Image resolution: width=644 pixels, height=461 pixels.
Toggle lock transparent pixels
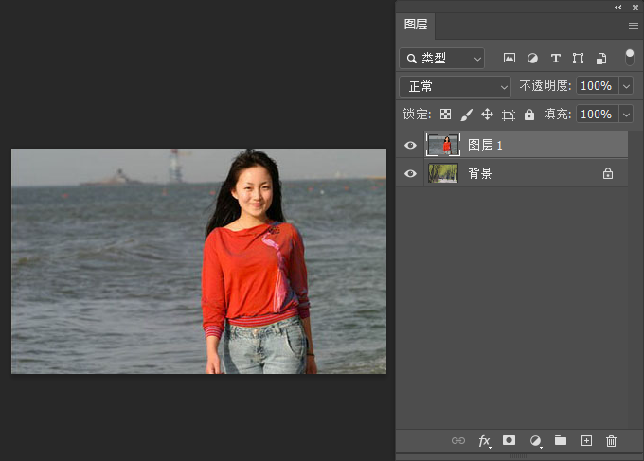coord(445,115)
